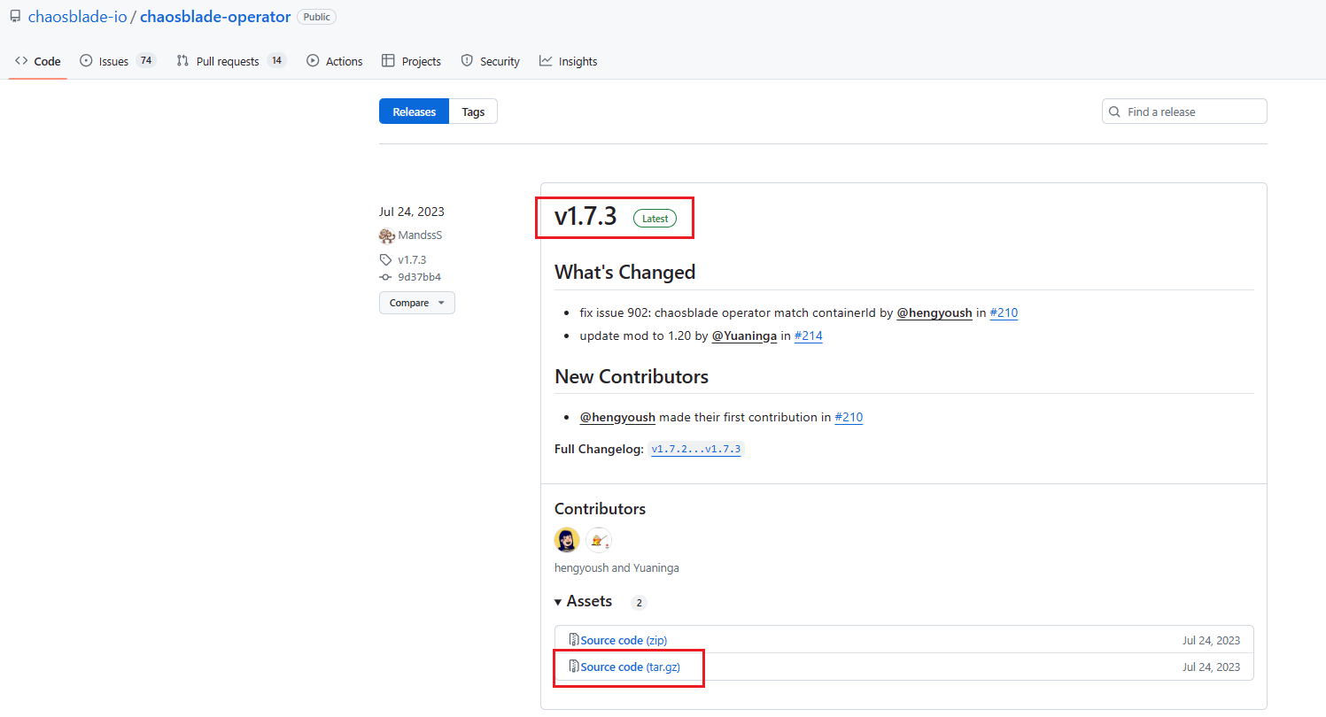The image size is (1326, 717).
Task: Click the MandssS avatar image
Action: (x=387, y=235)
